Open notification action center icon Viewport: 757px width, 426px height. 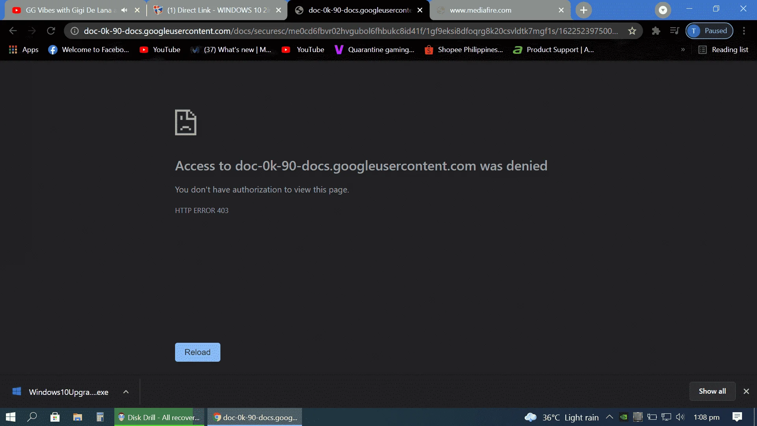(737, 417)
